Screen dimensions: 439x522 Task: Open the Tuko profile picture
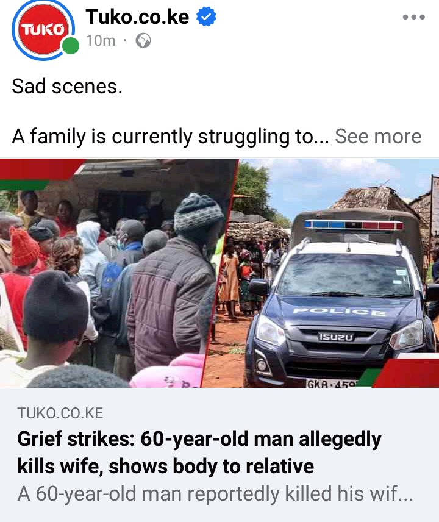(x=43, y=29)
